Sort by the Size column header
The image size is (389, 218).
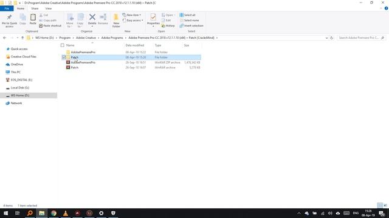pyautogui.click(x=187, y=45)
